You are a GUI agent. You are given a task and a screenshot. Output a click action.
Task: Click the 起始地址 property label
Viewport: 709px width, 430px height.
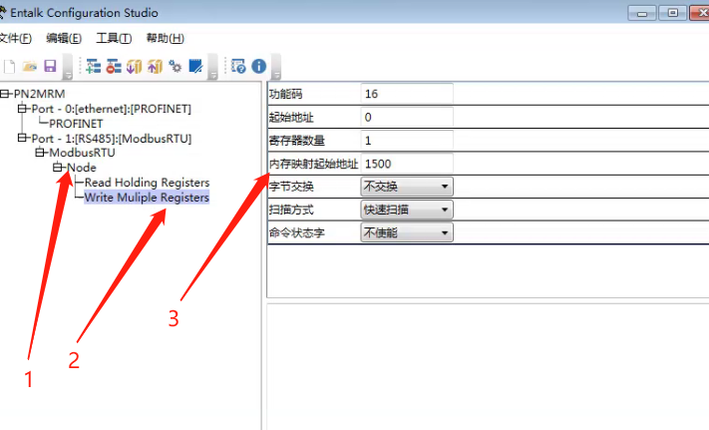click(x=291, y=118)
